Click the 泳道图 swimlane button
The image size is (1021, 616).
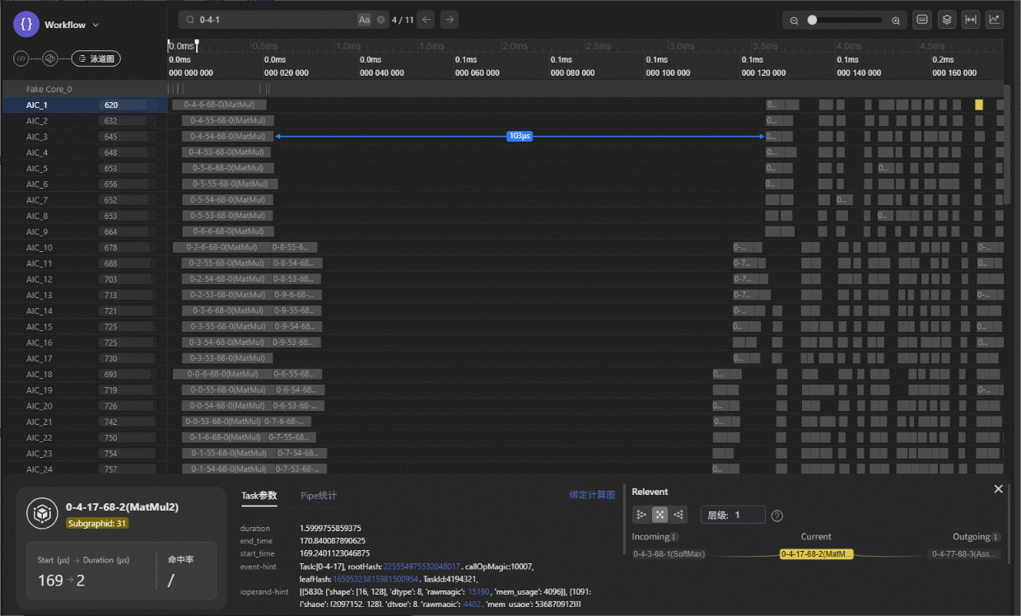coord(96,58)
